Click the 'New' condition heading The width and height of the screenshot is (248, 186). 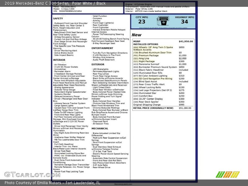136,35
